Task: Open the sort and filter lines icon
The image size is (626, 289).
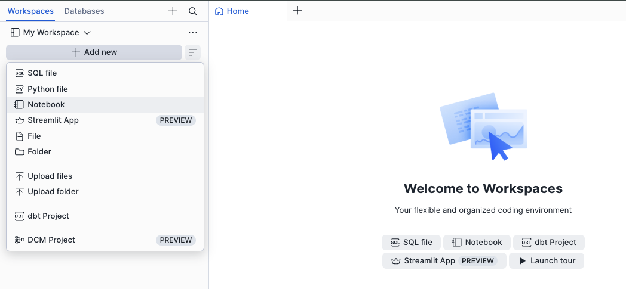Action: 193,52
